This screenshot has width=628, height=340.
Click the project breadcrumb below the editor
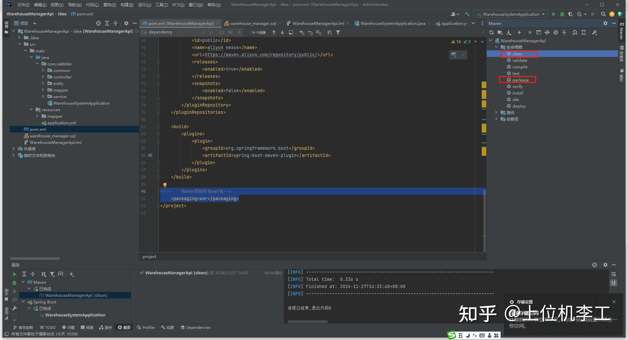149,256
